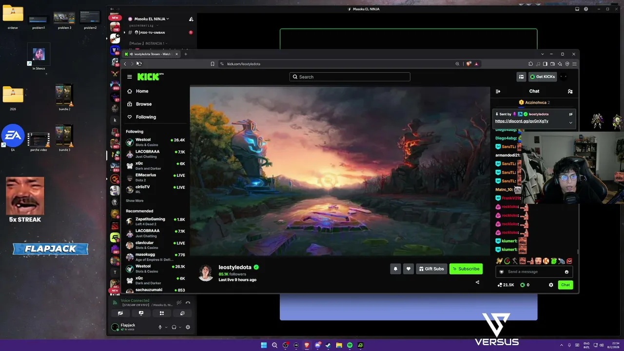
Task: Open browser tab search dropdown
Action: [x=543, y=54]
